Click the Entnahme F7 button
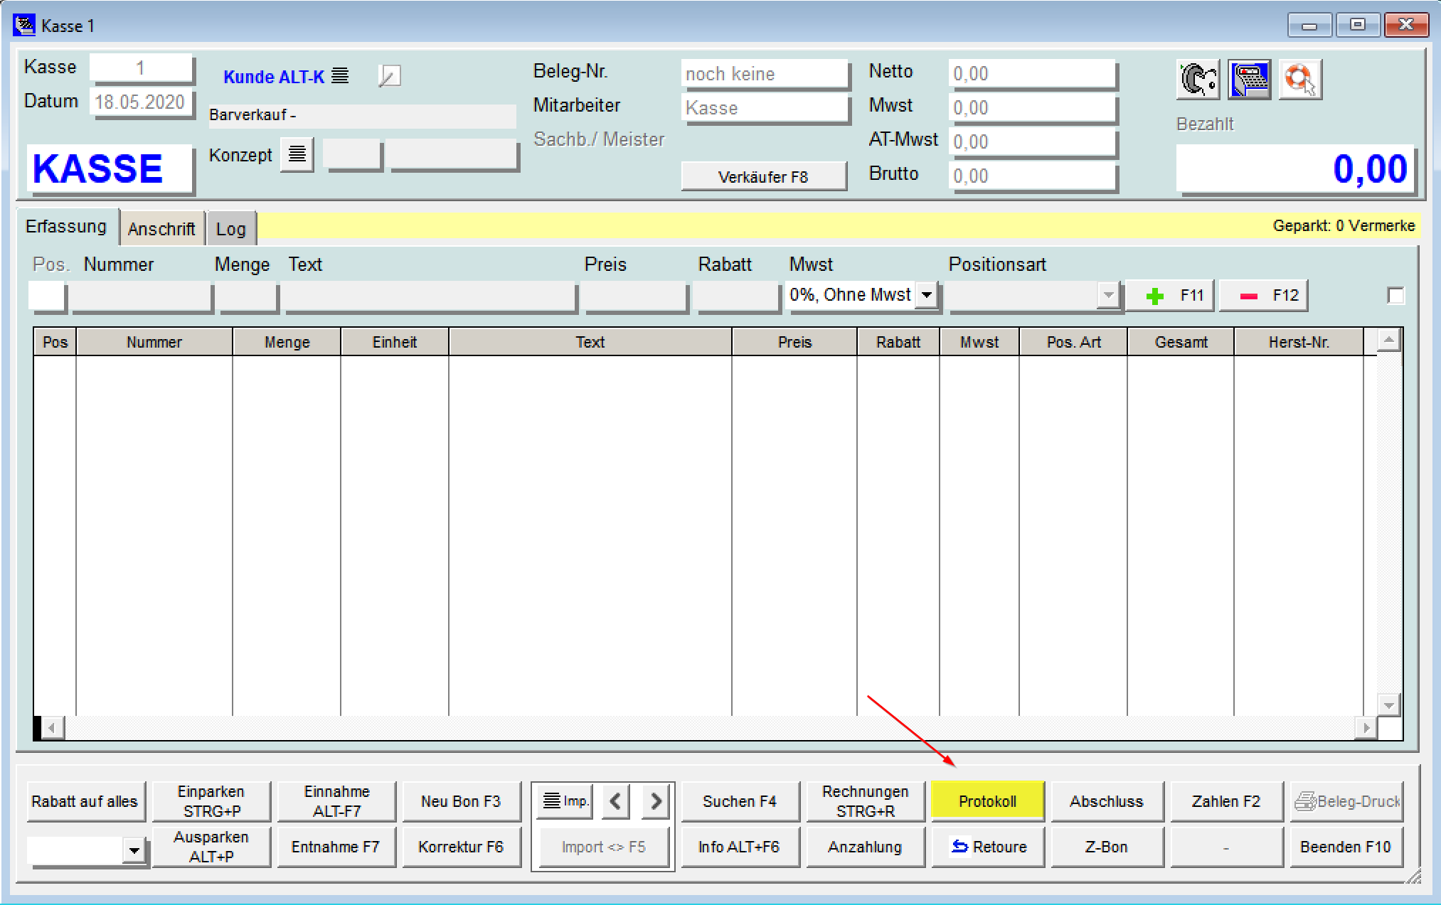This screenshot has height=905, width=1441. (x=336, y=847)
